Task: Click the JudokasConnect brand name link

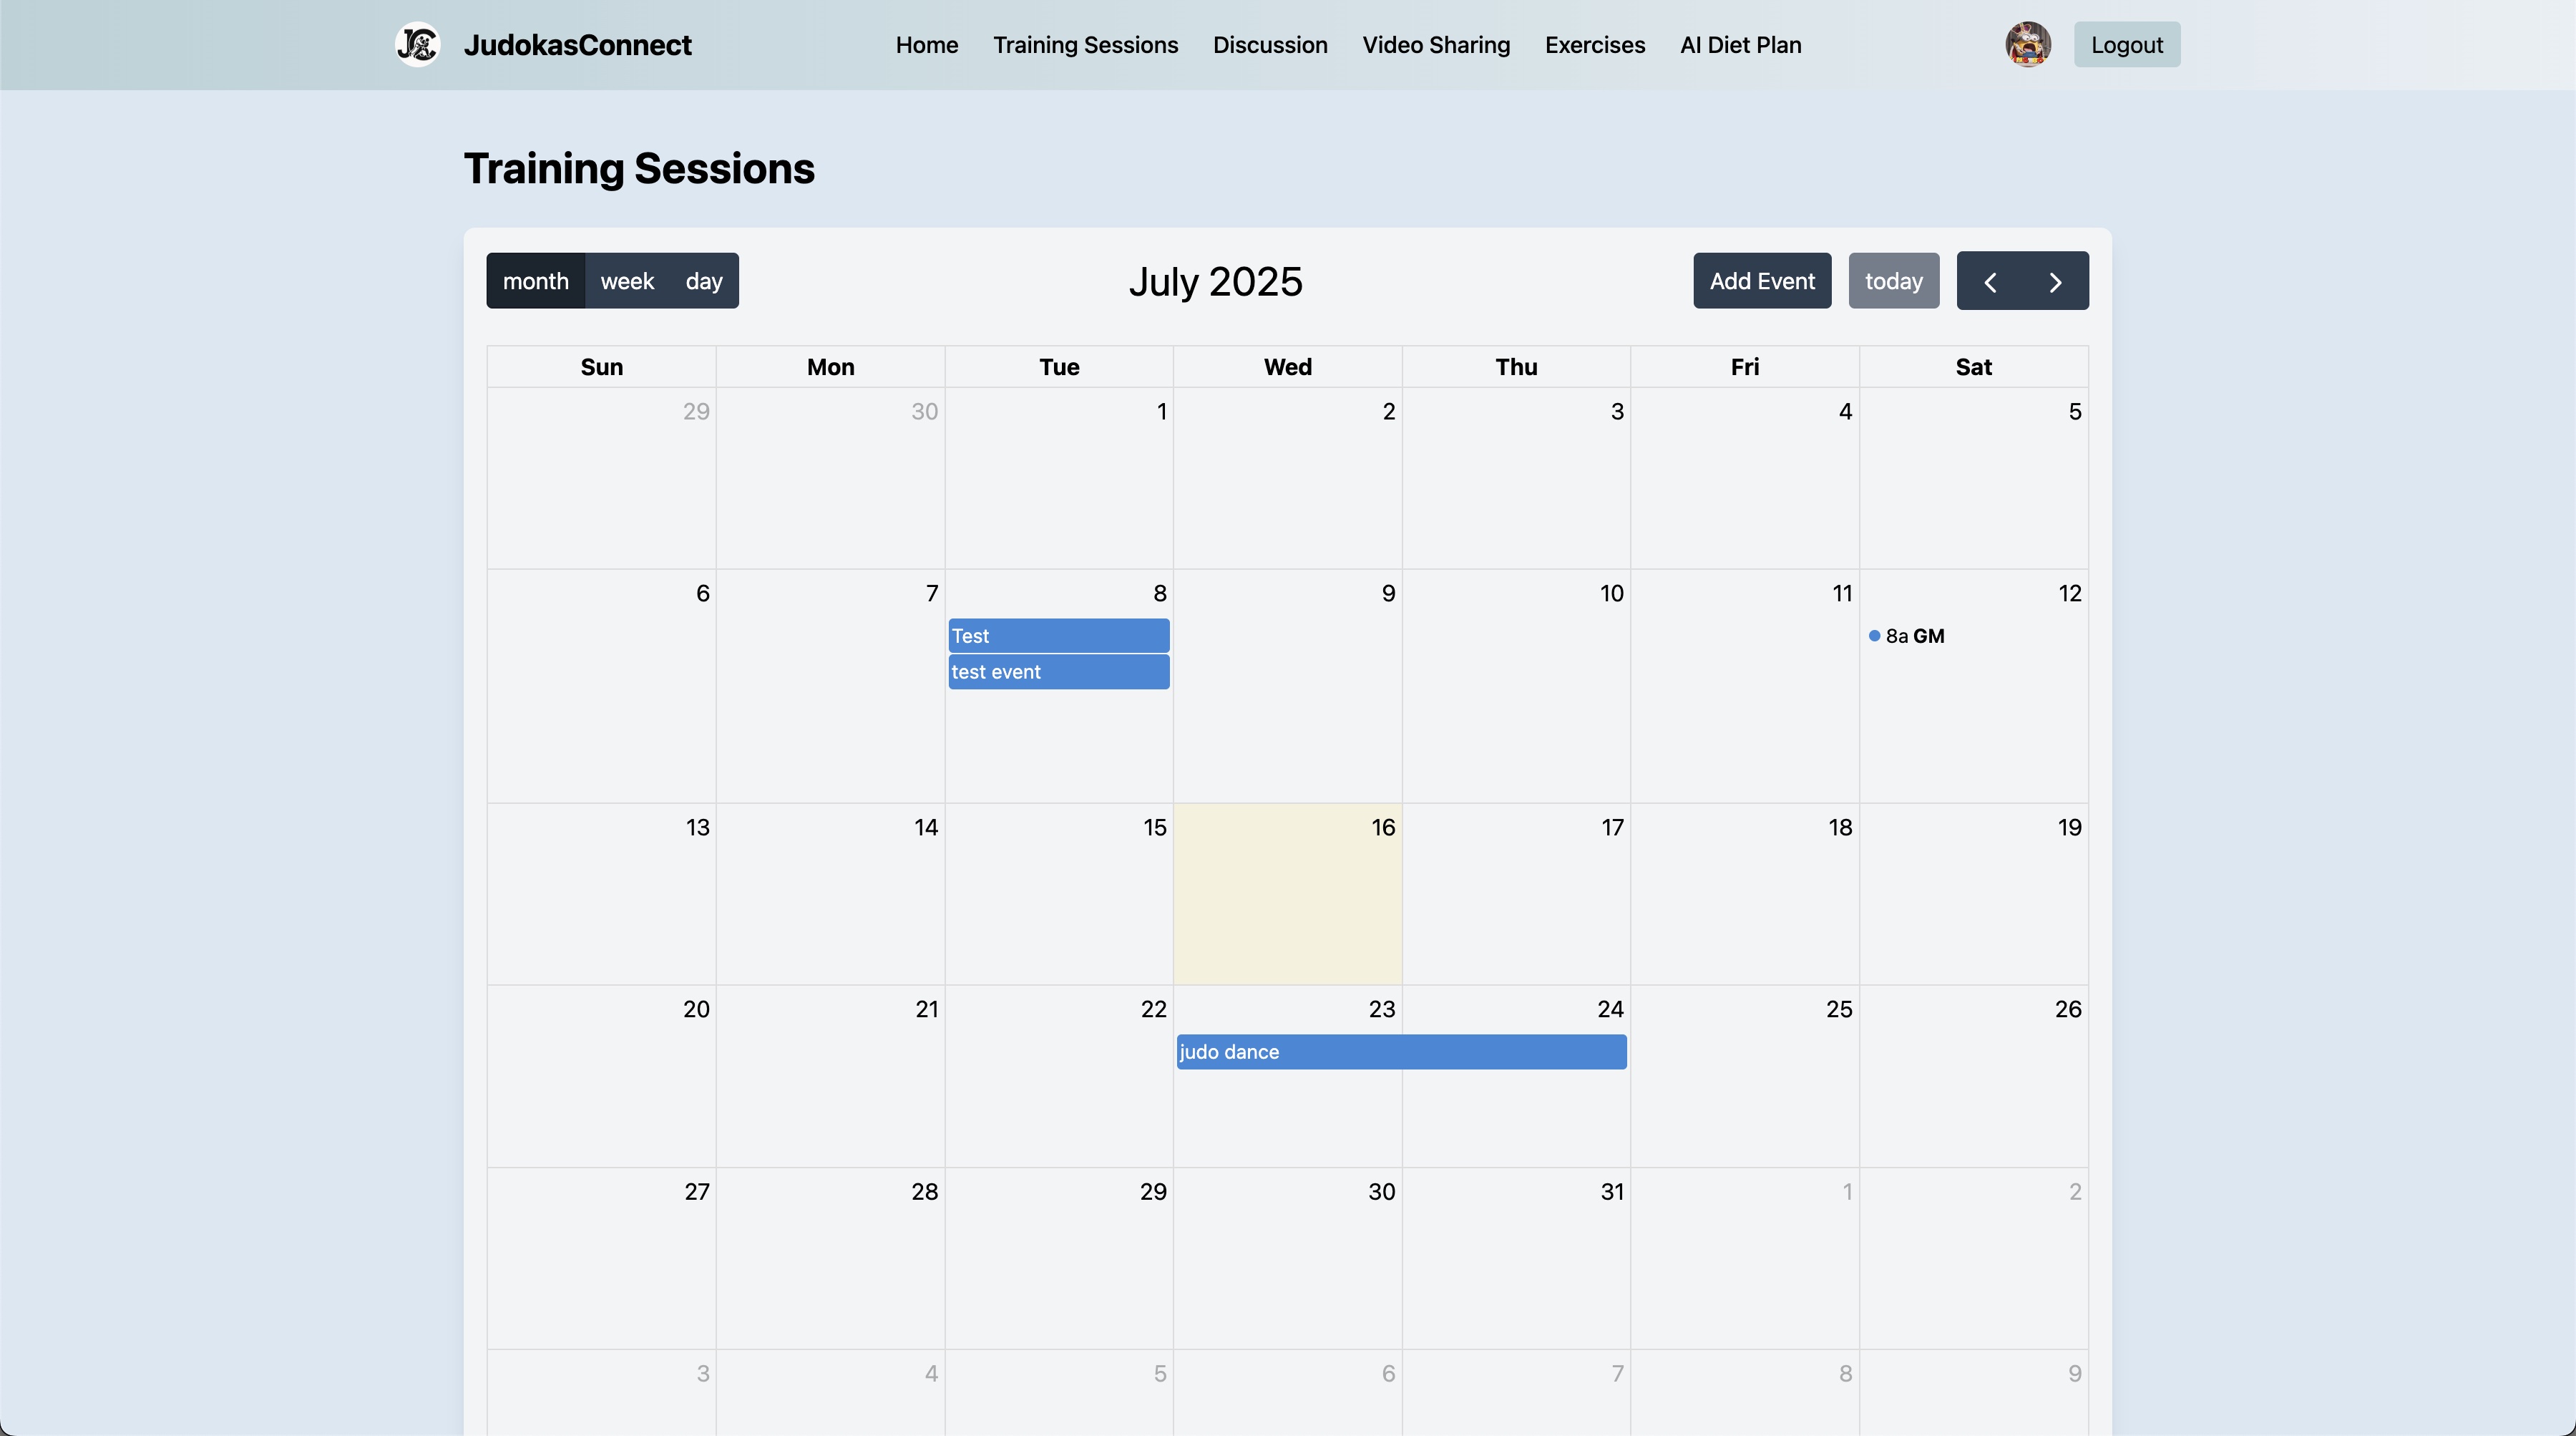Action: (x=577, y=45)
